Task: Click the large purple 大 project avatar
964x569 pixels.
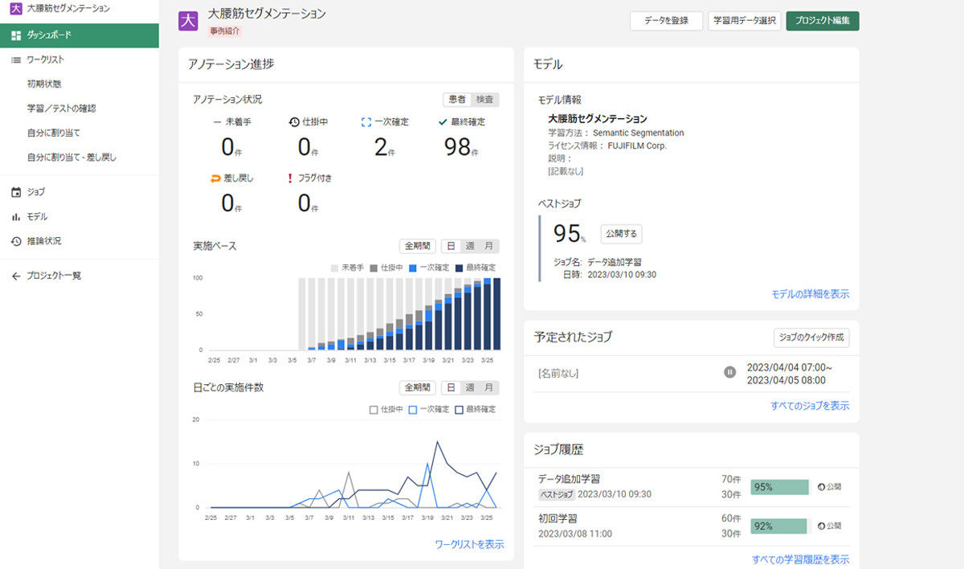Action: click(188, 21)
